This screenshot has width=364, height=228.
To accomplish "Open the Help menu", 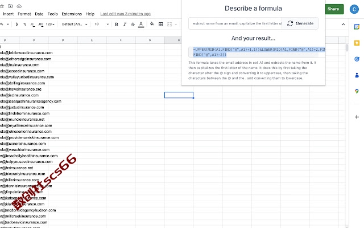I will (90, 14).
